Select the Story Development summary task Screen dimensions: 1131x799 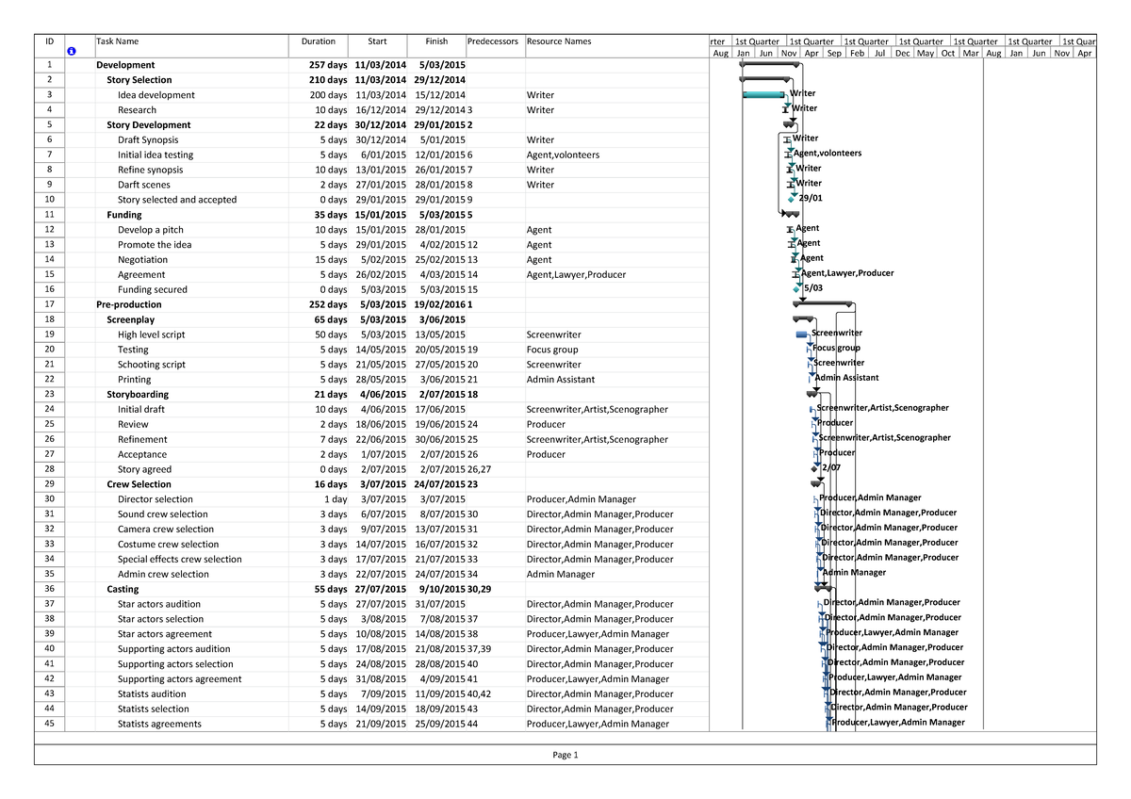tap(149, 125)
